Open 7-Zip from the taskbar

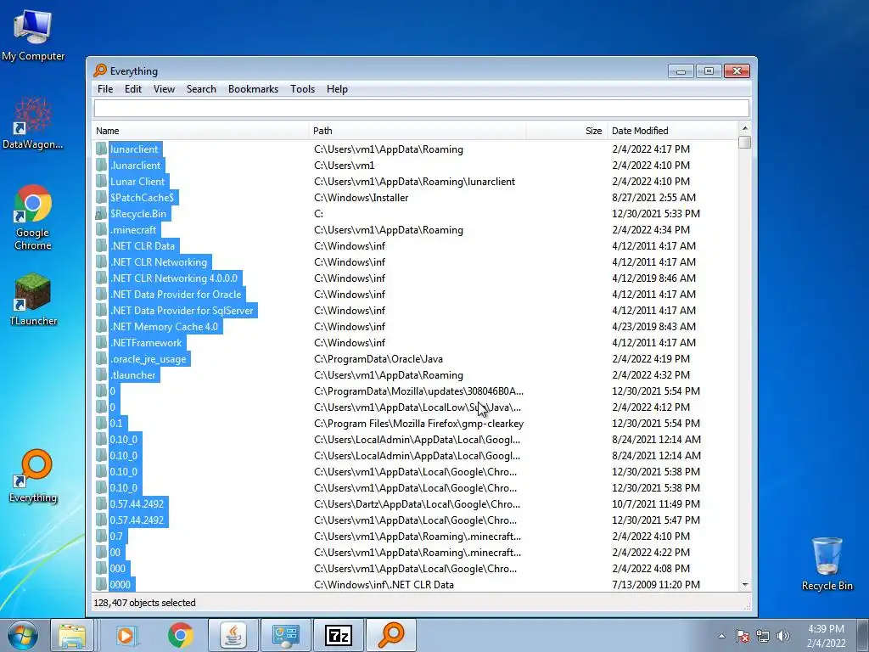pyautogui.click(x=338, y=635)
